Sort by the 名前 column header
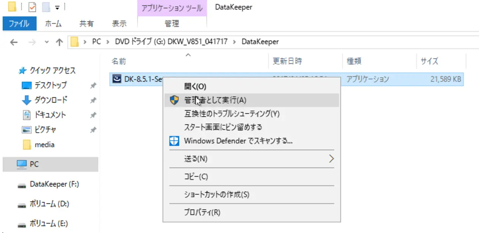Image resolution: width=479 pixels, height=233 pixels. coord(119,61)
